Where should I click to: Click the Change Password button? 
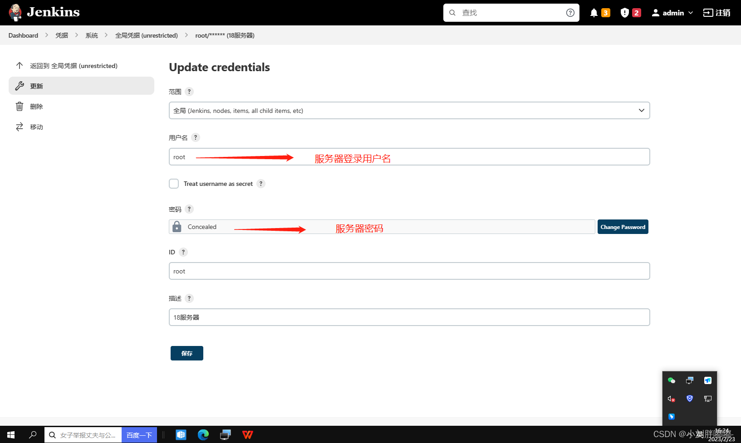623,226
